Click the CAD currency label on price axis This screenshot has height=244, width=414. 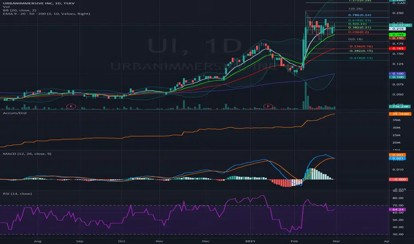[x=401, y=3]
